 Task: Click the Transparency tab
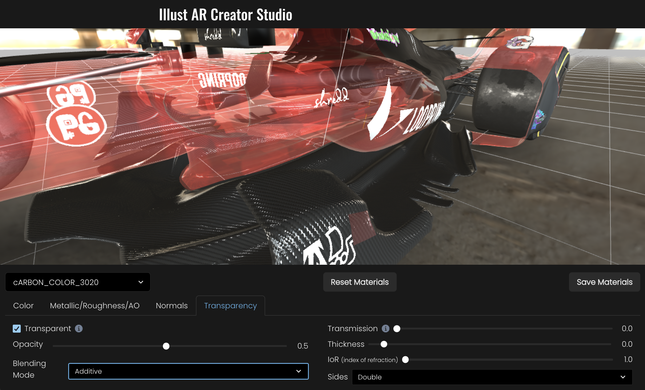[x=230, y=306]
